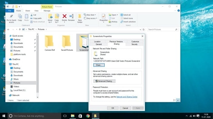Click Select none in ribbon

point(127,18)
